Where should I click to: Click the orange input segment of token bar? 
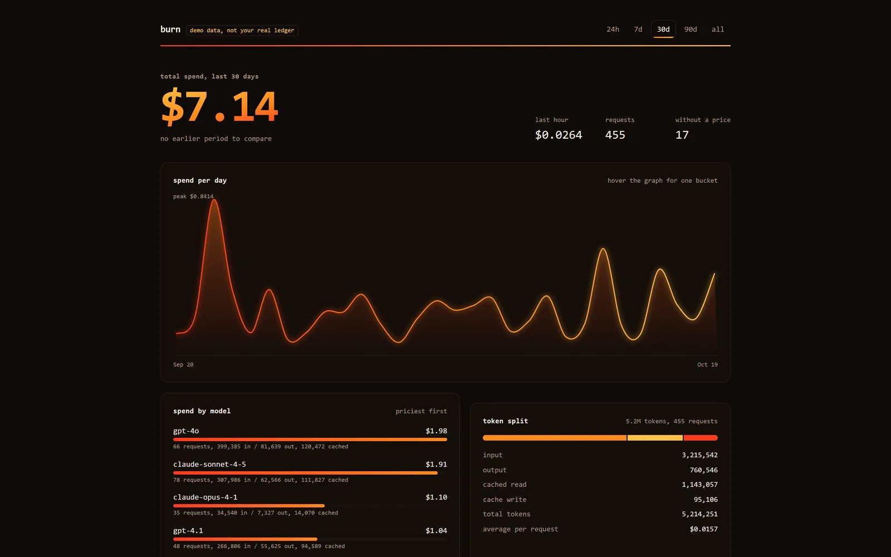click(x=555, y=438)
